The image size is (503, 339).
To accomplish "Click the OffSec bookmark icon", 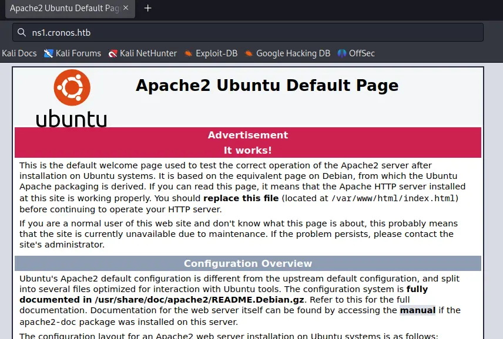I will pyautogui.click(x=341, y=53).
